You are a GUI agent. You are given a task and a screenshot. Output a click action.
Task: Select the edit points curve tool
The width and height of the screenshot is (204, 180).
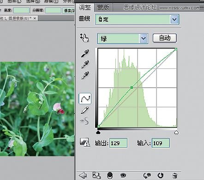pos(85,98)
